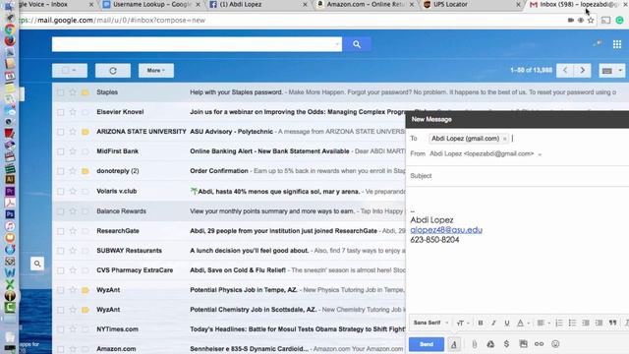Close the UPS Locator tab
Screen dimensions: 629x354
point(518,4)
